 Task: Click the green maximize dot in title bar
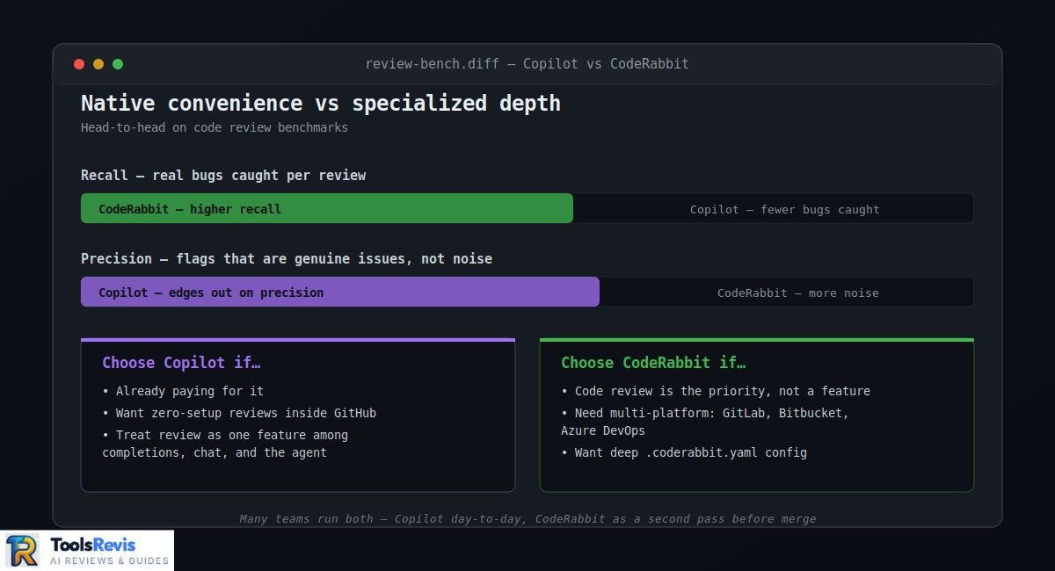point(118,64)
